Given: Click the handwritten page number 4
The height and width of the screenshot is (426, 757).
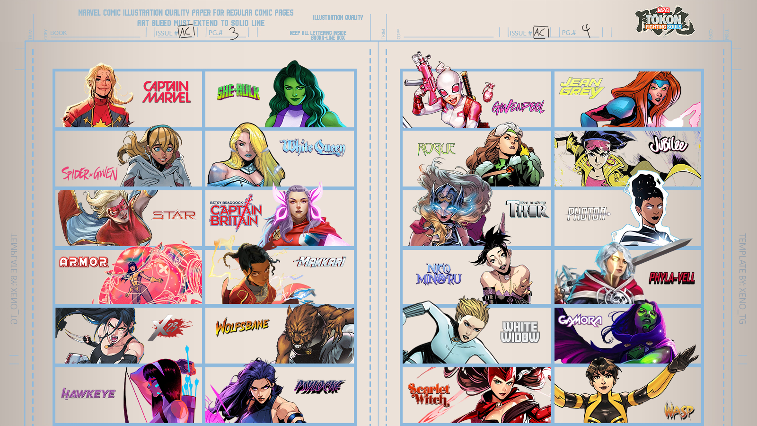Looking at the screenshot, I should (x=586, y=31).
